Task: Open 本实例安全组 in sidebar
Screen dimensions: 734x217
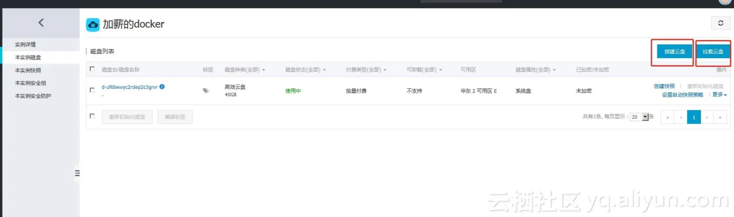Action: [x=31, y=83]
